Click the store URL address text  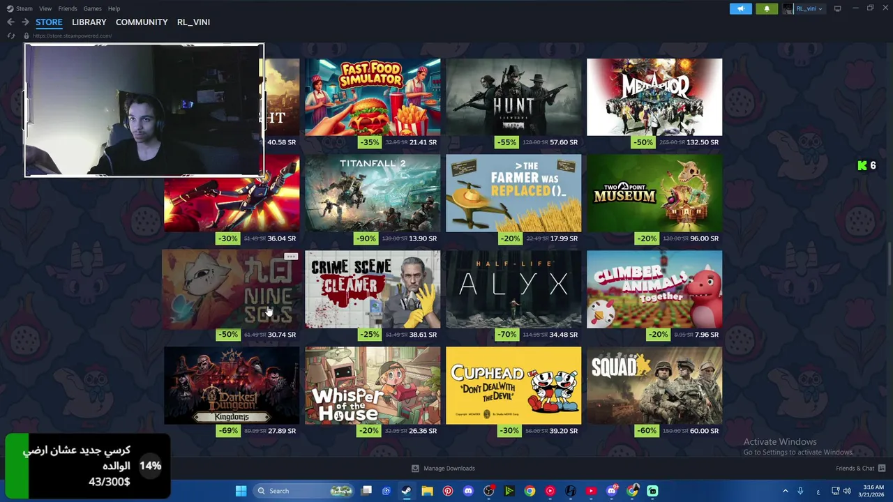[72, 36]
